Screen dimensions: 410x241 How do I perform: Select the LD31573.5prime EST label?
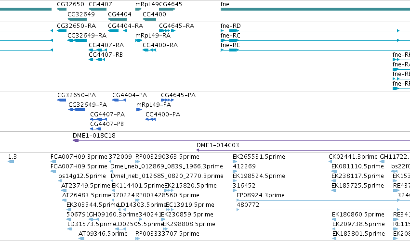tap(92, 224)
